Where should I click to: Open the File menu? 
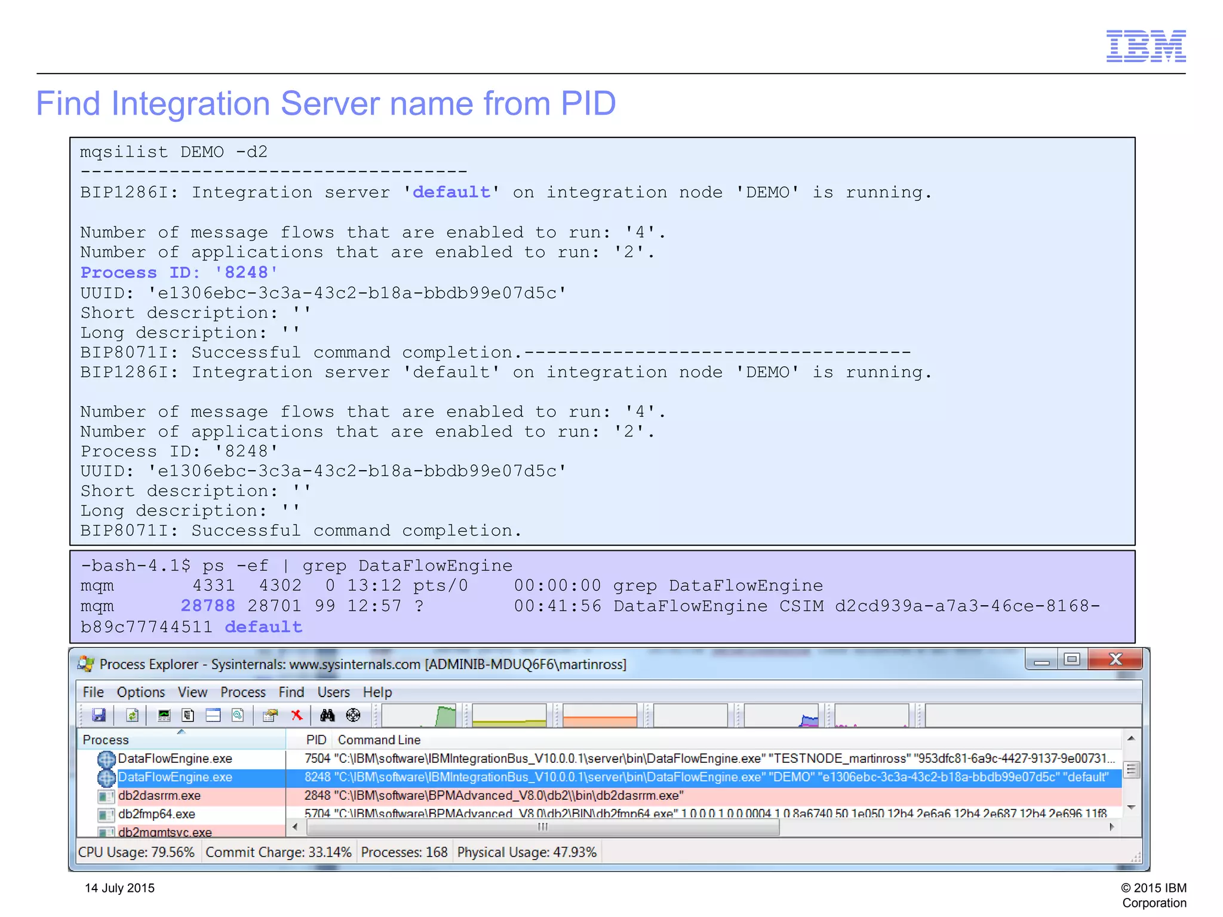coord(93,692)
